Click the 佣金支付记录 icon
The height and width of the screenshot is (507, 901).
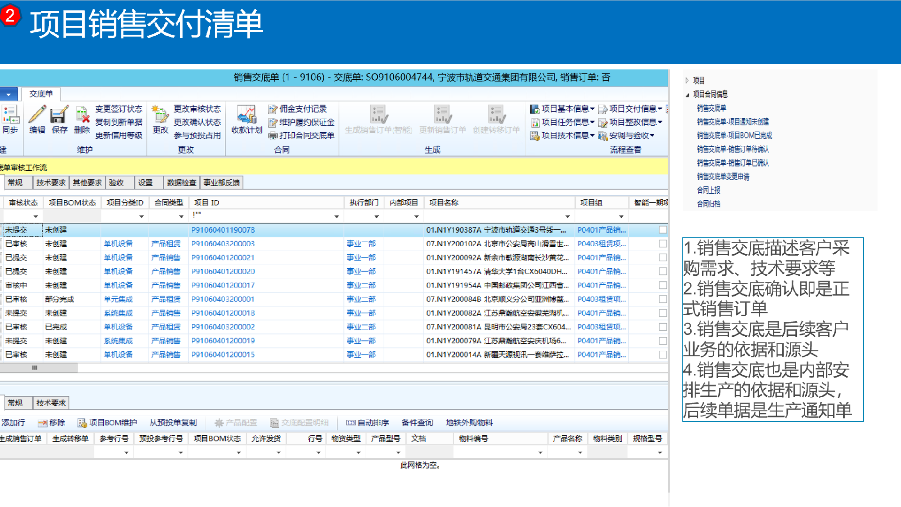coord(273,109)
